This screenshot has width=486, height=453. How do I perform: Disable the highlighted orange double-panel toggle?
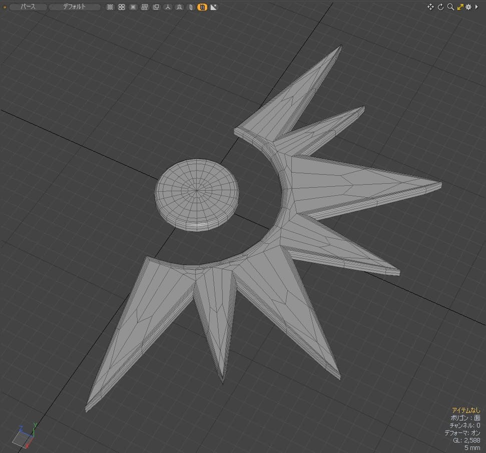(202, 7)
